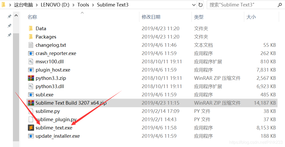
Task: Refresh the current folder view
Action: [x=201, y=5]
